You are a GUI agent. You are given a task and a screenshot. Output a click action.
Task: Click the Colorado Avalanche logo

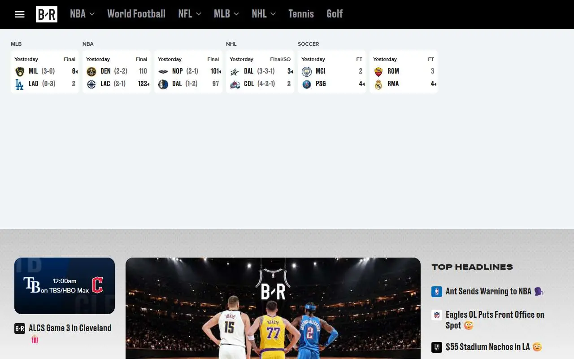(x=235, y=84)
